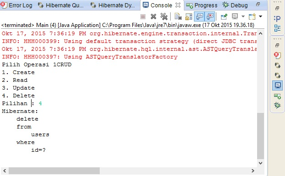Restore the lower sidebar view stack

(x=277, y=45)
